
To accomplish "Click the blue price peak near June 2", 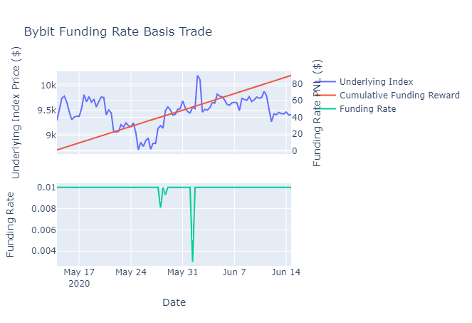I will (197, 76).
